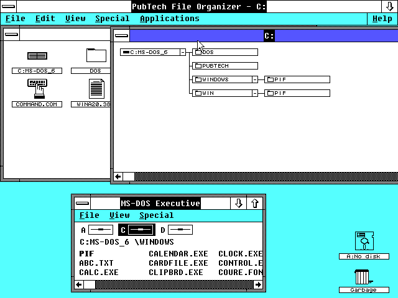Click the C:MS-DOS_6 \WINDOWS path text
Image resolution: width=398 pixels, height=298 pixels.
pos(127,242)
